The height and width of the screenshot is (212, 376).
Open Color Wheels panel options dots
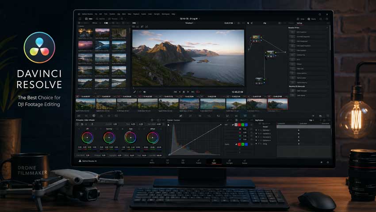[x=164, y=120]
